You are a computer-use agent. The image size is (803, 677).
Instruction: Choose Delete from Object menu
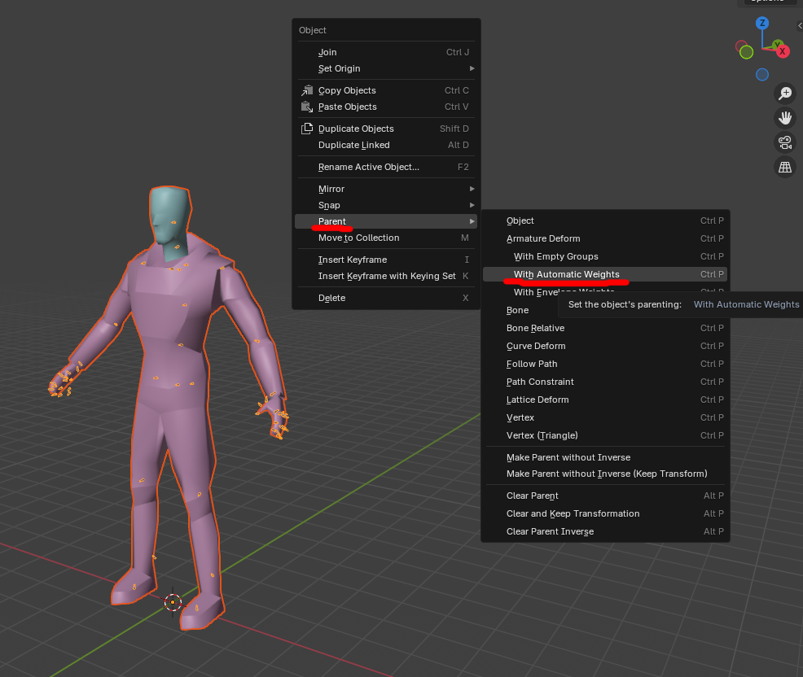coord(386,299)
